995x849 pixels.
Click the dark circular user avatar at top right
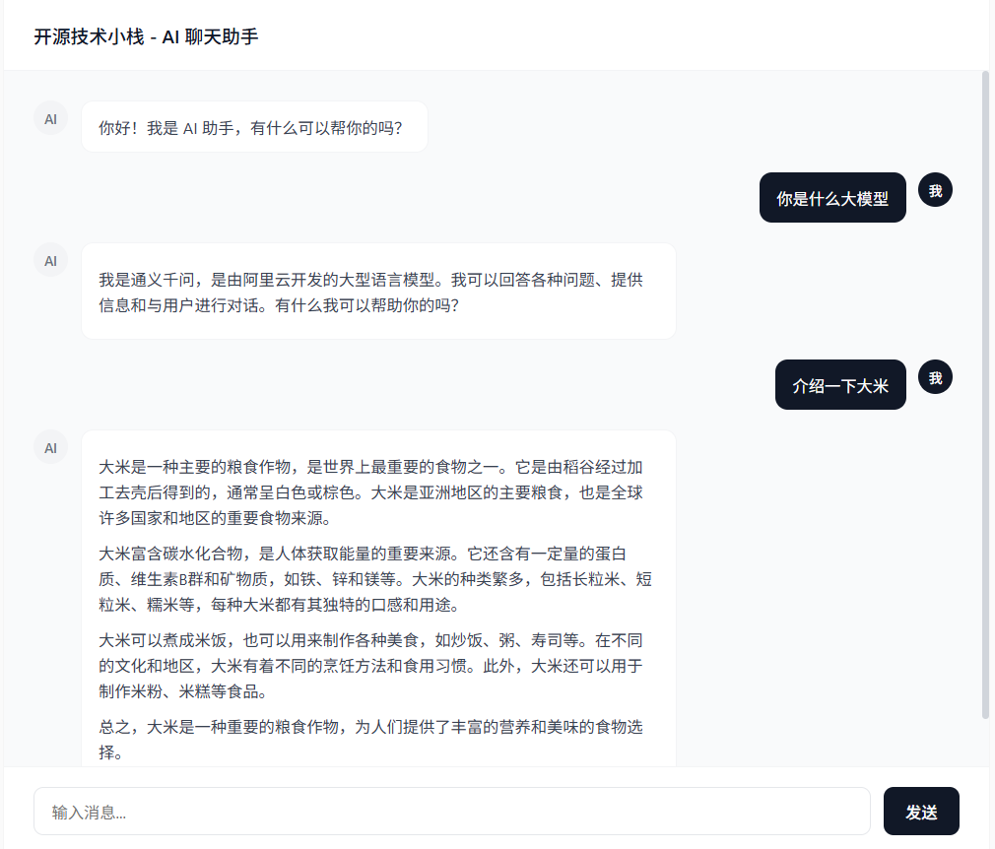click(x=935, y=189)
